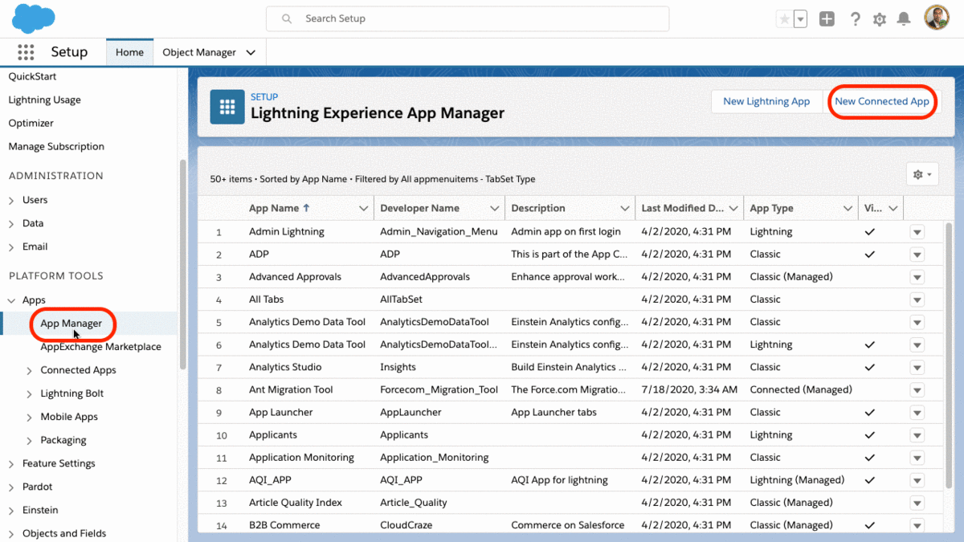Click the magnifier icon in Search Setup

click(x=286, y=18)
